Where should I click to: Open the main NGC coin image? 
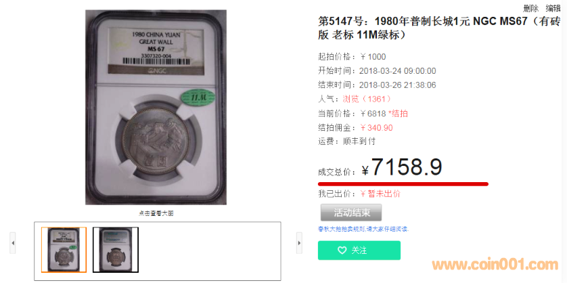tap(156, 107)
